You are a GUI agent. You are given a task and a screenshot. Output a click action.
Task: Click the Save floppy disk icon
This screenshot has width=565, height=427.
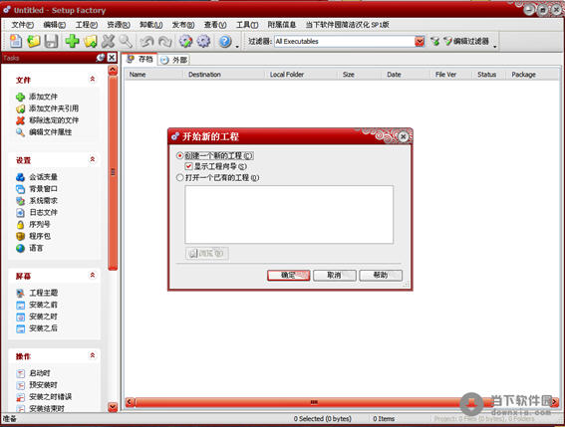51,41
